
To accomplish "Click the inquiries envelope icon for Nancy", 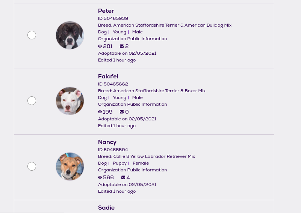I will click(x=123, y=178).
